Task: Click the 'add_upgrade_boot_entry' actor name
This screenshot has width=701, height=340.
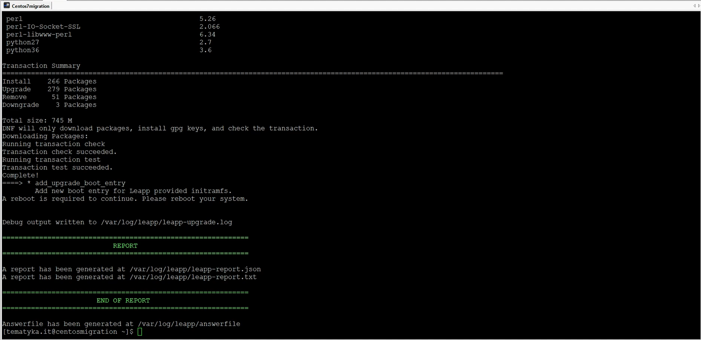Action: (80, 183)
